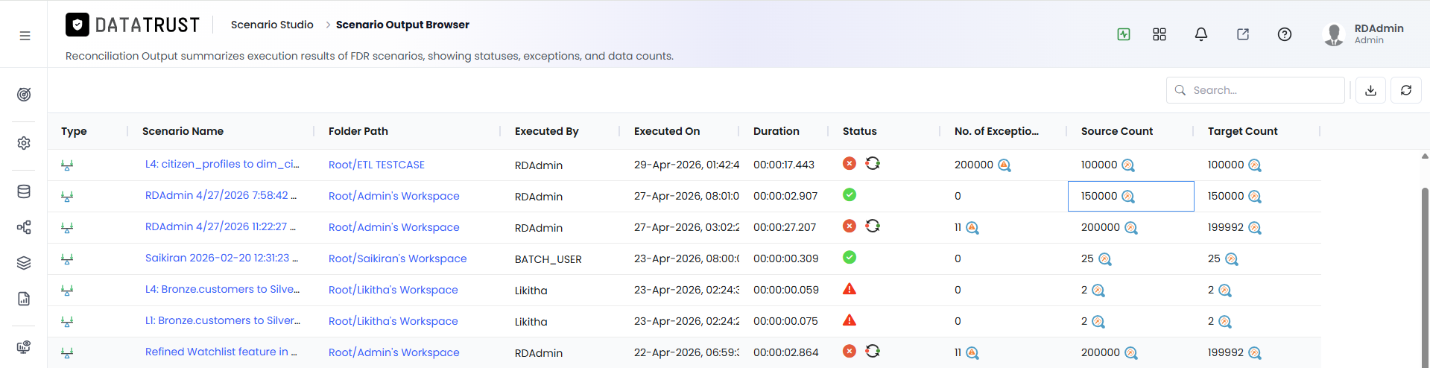
Task: Sort by Duration column header
Action: click(x=776, y=131)
